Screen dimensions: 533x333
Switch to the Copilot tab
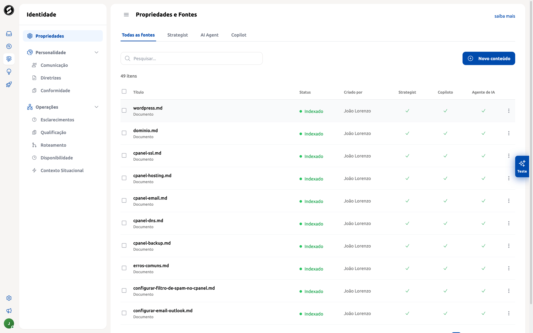pyautogui.click(x=239, y=35)
